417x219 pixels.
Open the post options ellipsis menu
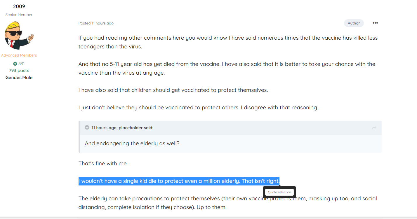pyautogui.click(x=375, y=23)
